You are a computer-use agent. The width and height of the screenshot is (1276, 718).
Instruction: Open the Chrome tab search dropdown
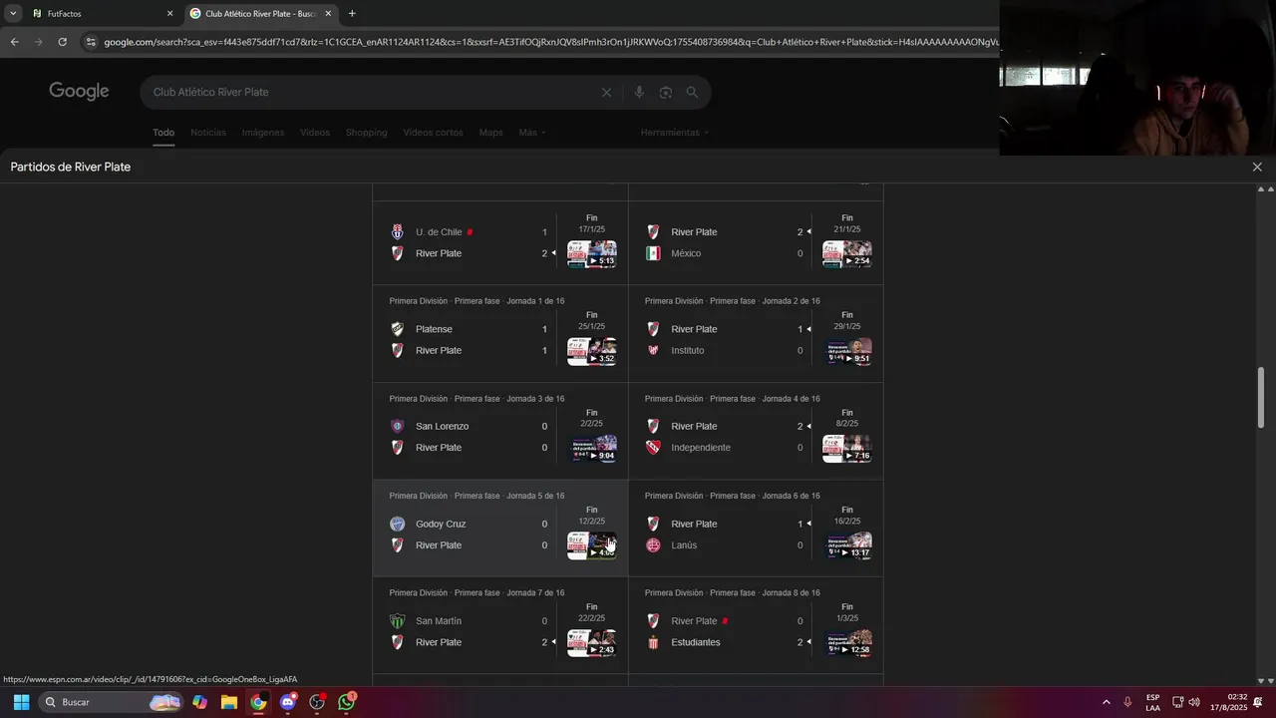(x=13, y=14)
